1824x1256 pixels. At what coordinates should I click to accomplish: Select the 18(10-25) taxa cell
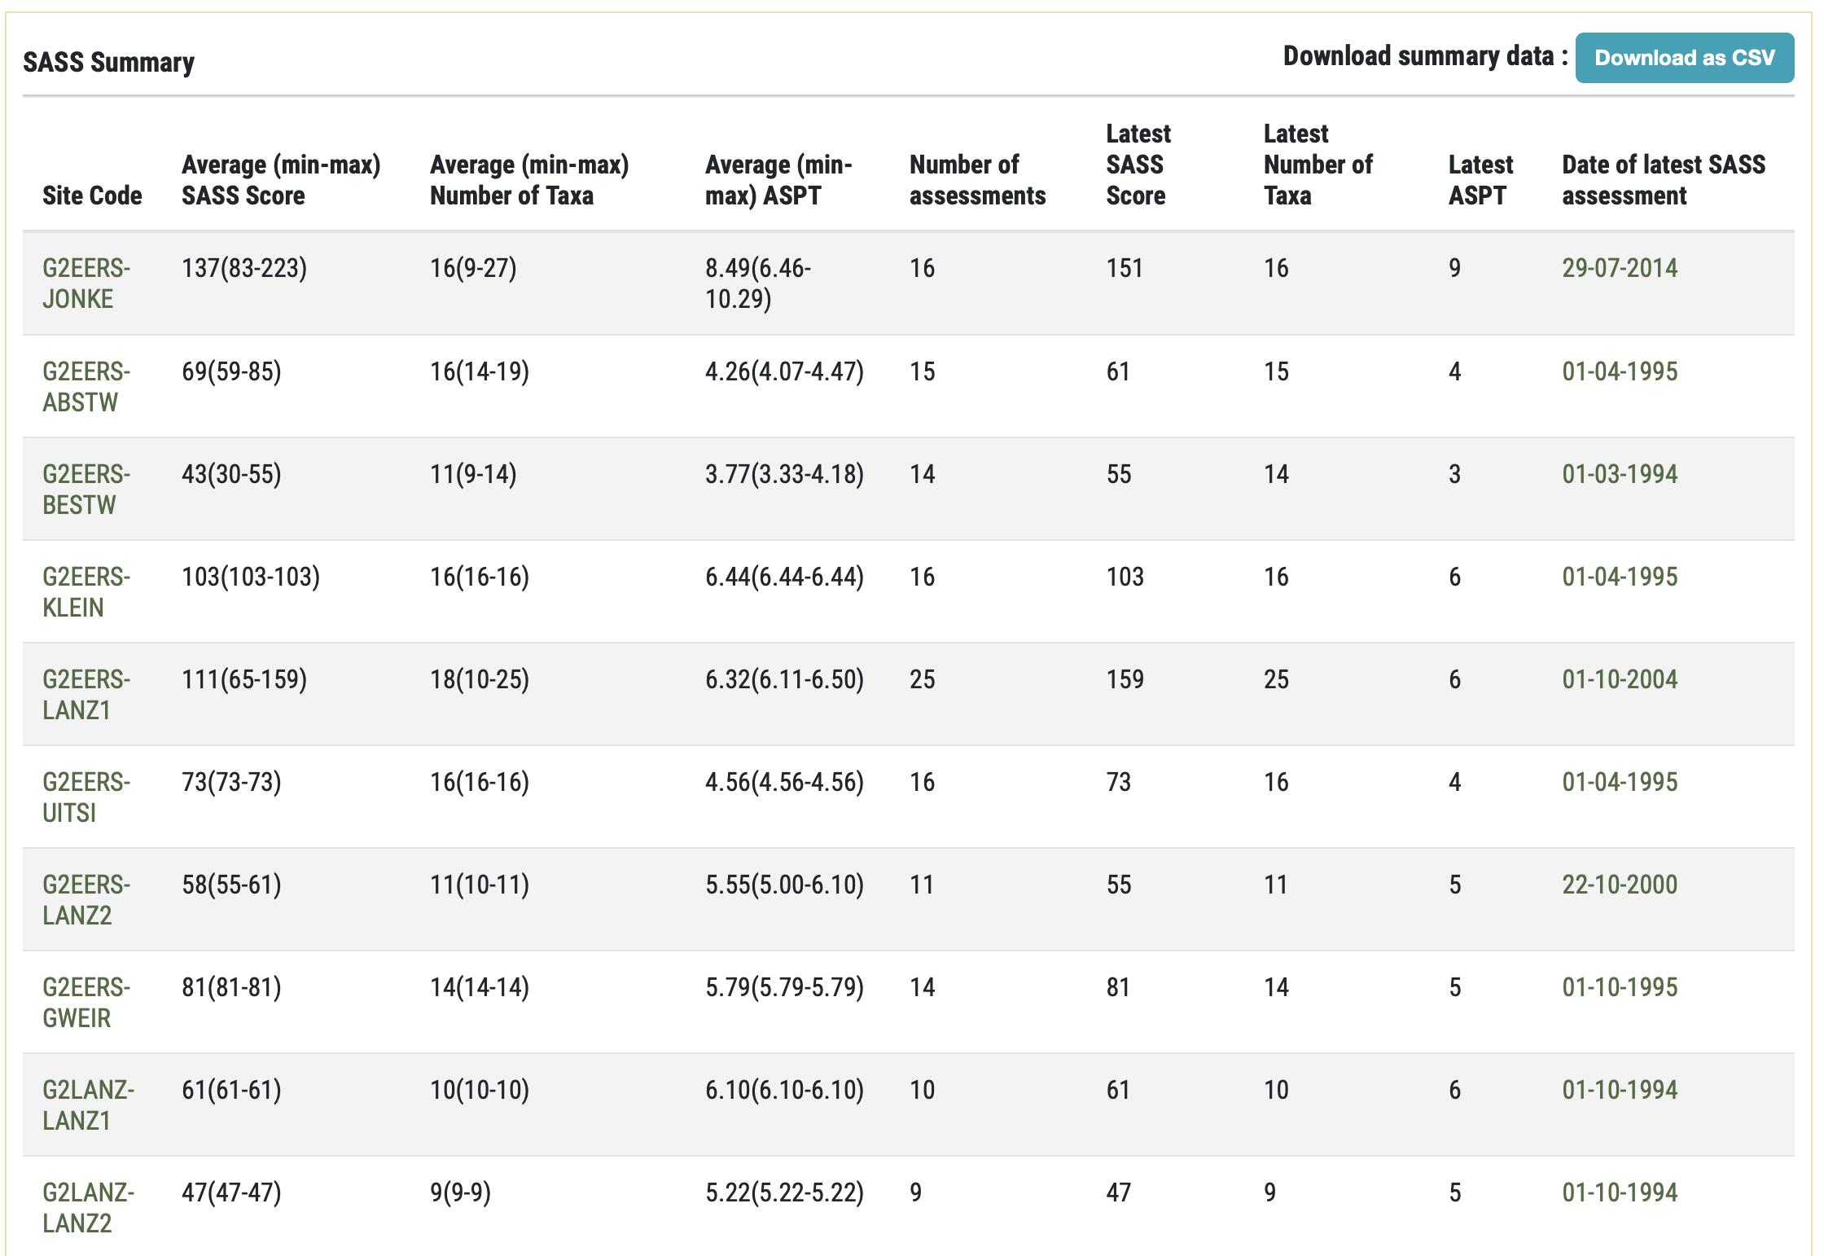(x=480, y=679)
